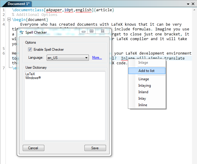Close the Document 1 editor tab
Viewport: 197px width, 164px height.
click(193, 4)
